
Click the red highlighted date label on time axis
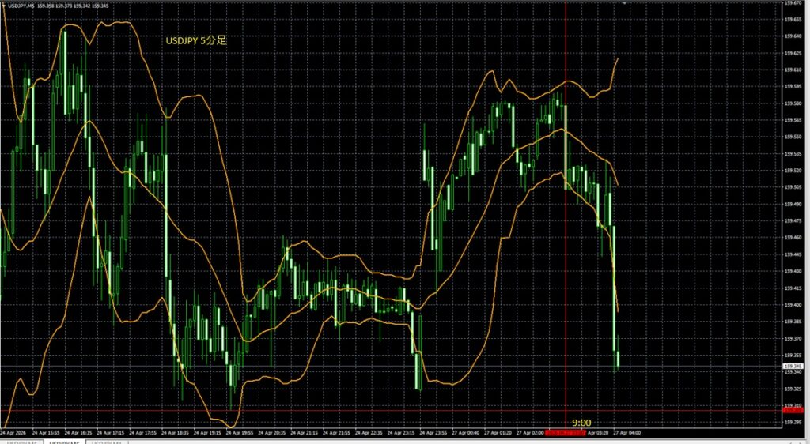565,433
